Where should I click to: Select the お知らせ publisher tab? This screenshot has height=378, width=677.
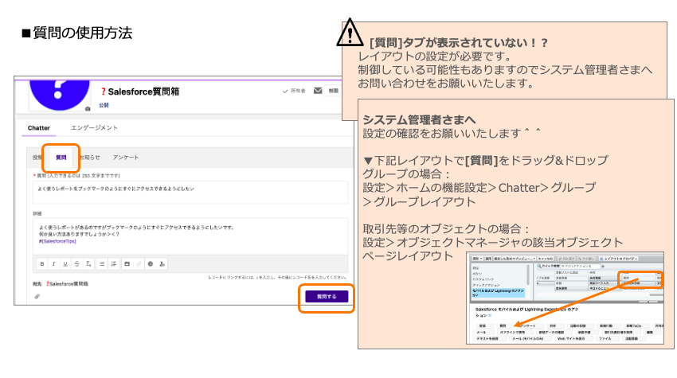pyautogui.click(x=90, y=158)
